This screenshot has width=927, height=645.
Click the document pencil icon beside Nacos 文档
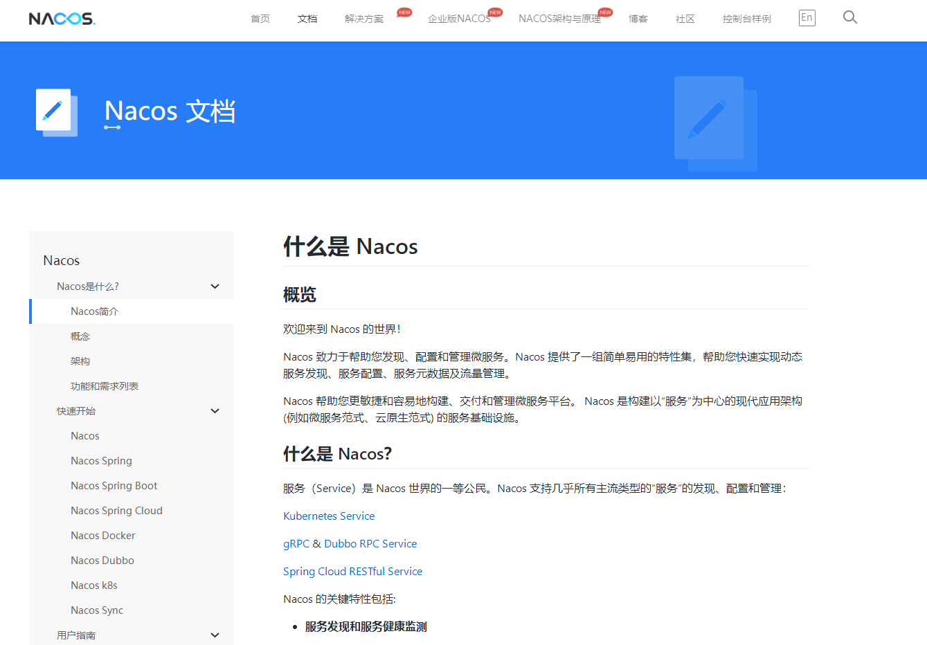[x=56, y=112]
